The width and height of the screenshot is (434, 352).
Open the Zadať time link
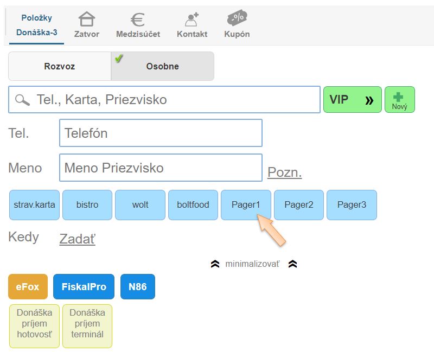[77, 238]
